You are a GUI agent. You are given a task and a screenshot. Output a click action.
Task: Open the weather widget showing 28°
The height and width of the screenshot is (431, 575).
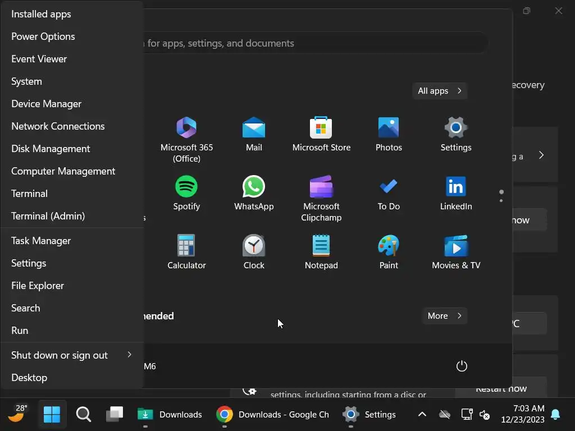click(17, 414)
